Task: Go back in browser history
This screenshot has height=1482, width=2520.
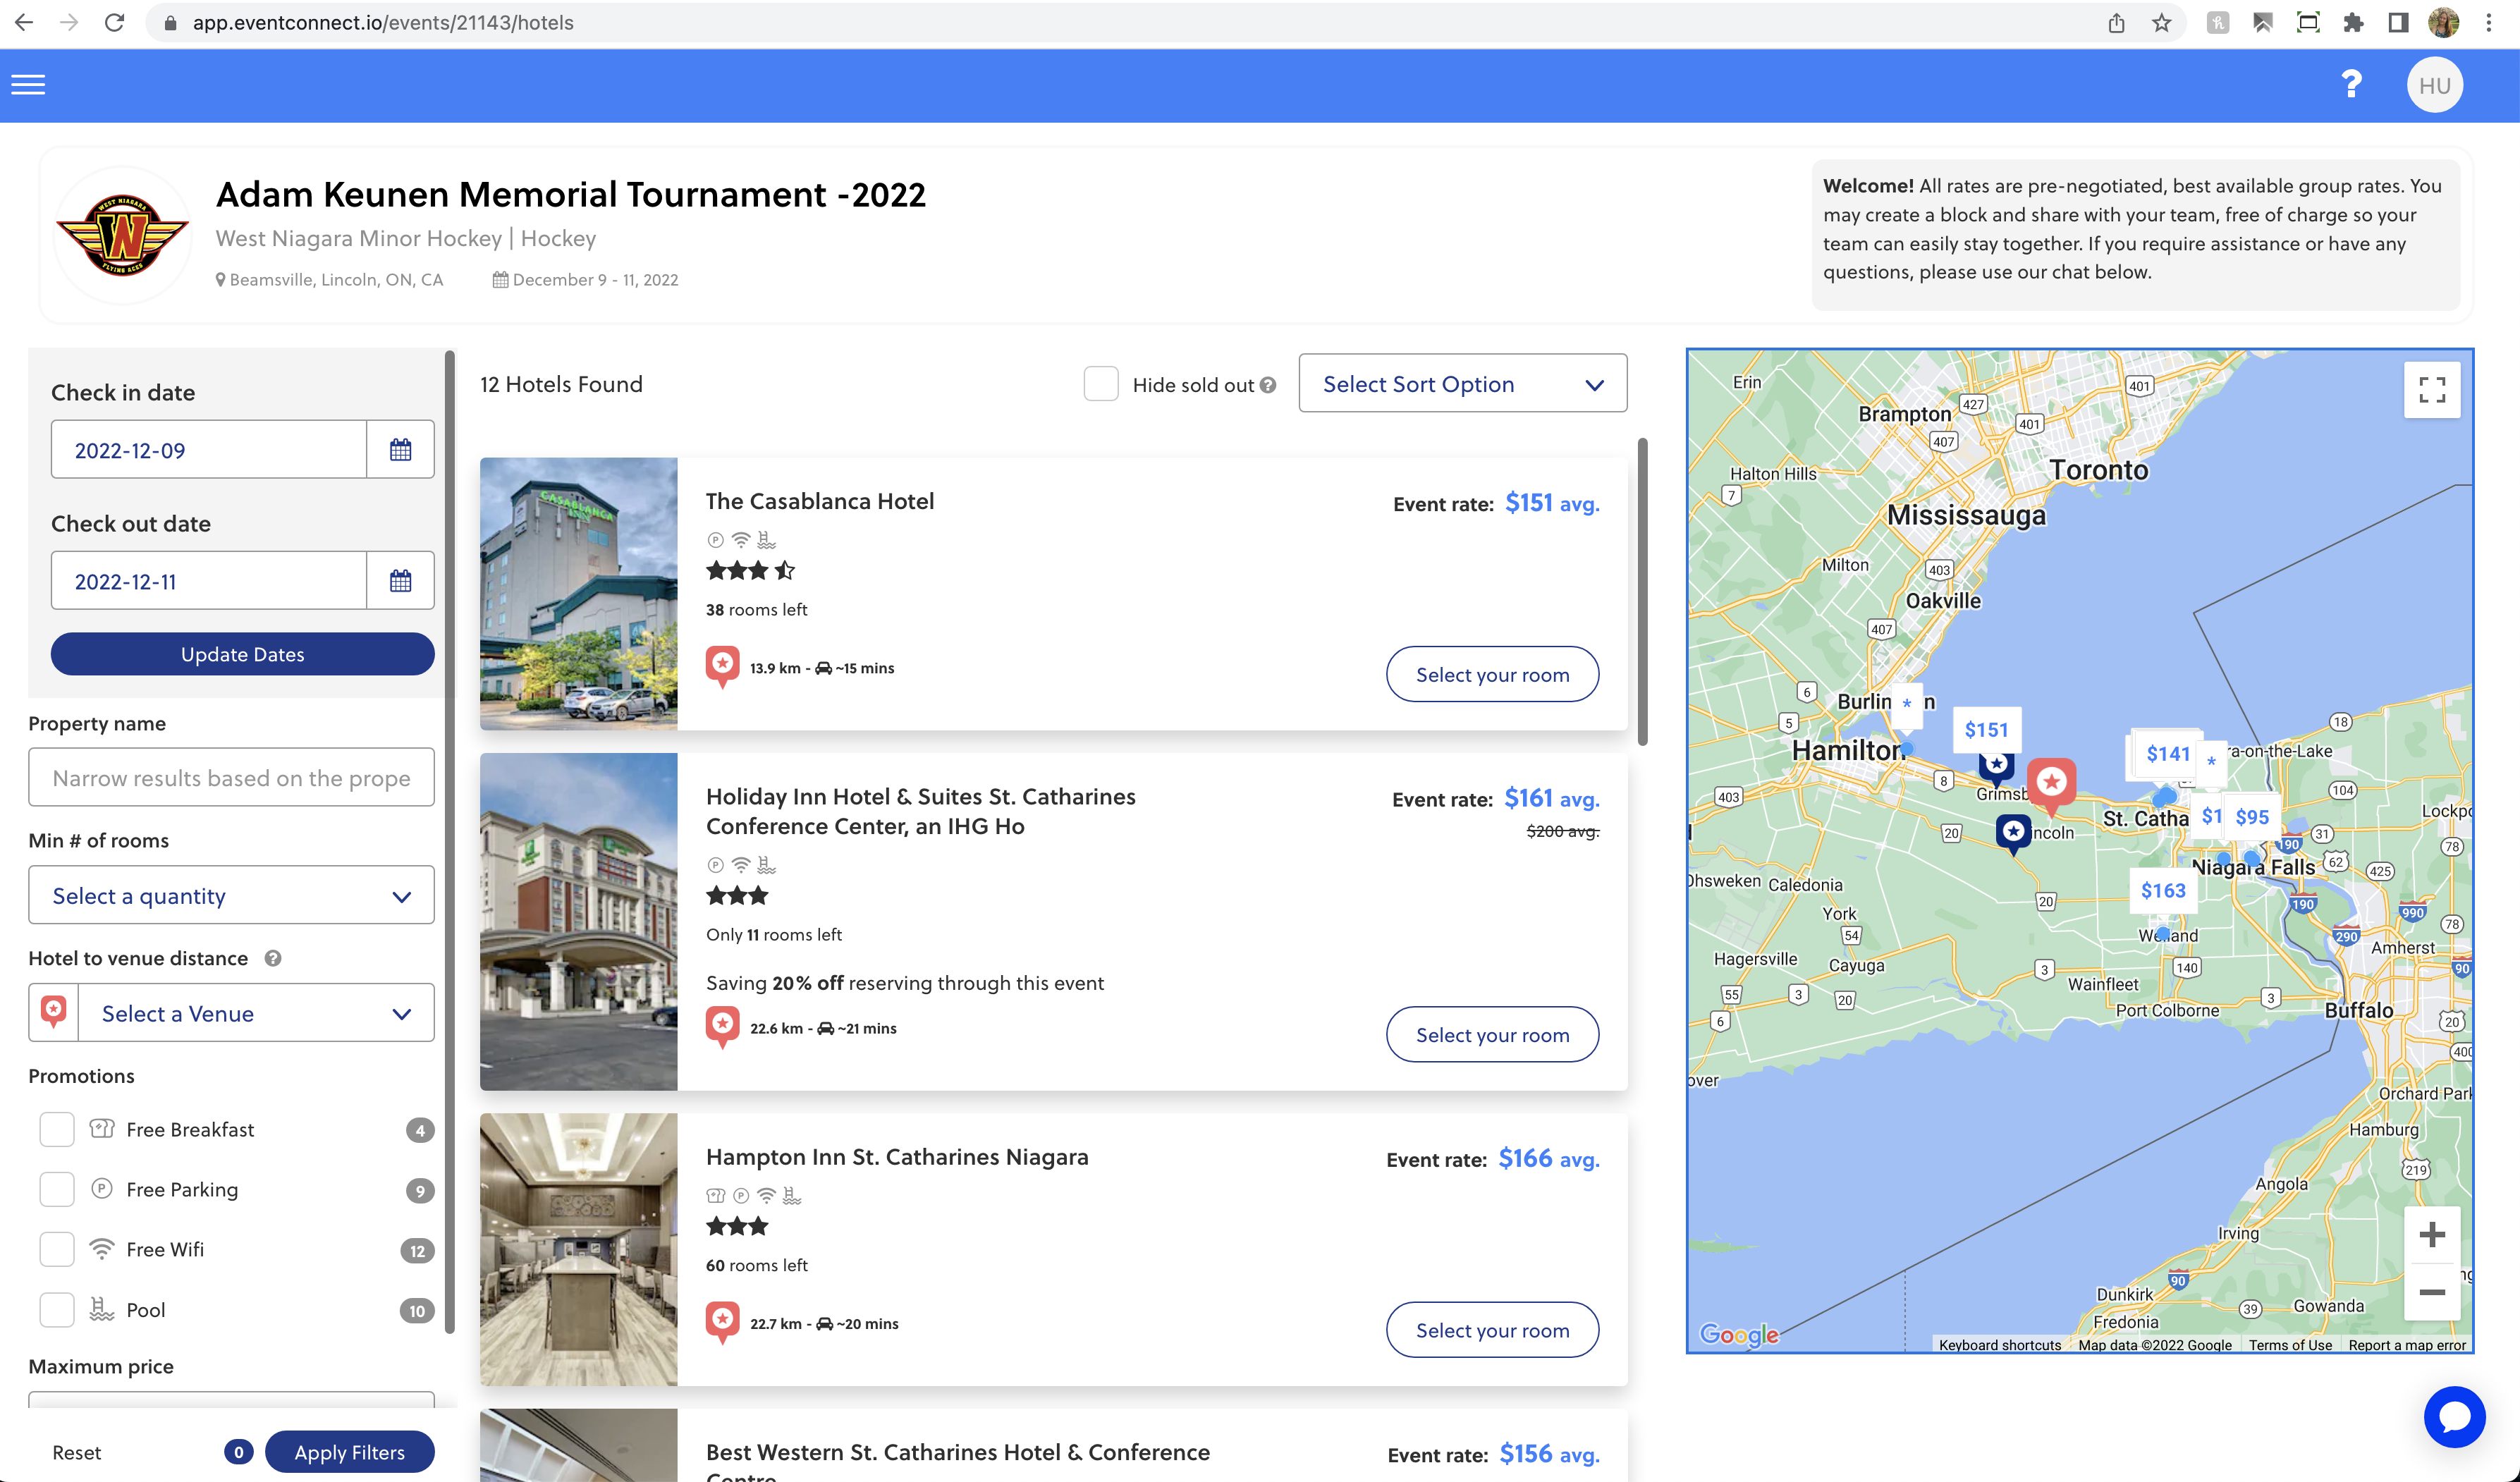Action: [x=24, y=22]
